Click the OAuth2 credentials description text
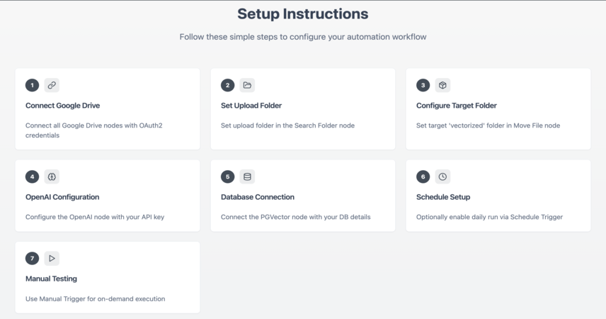The height and width of the screenshot is (319, 606). tap(94, 130)
